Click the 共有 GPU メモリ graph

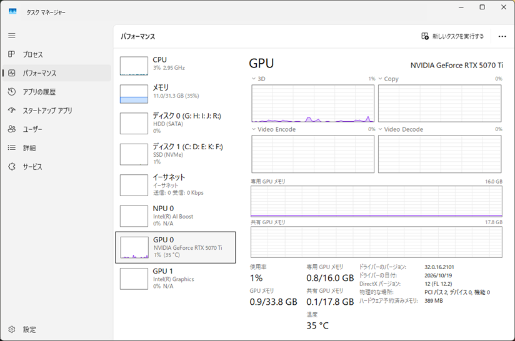(376, 242)
